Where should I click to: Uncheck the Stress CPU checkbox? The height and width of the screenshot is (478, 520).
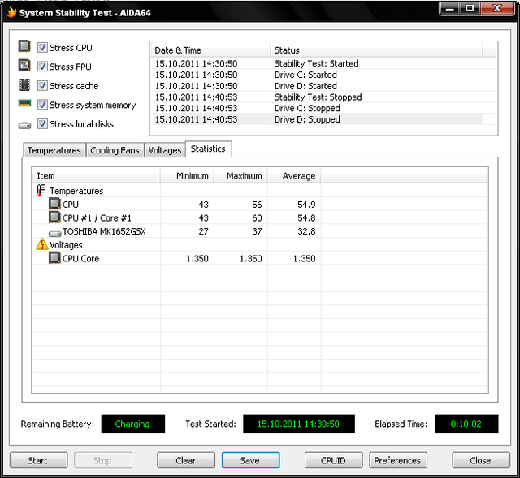42,48
